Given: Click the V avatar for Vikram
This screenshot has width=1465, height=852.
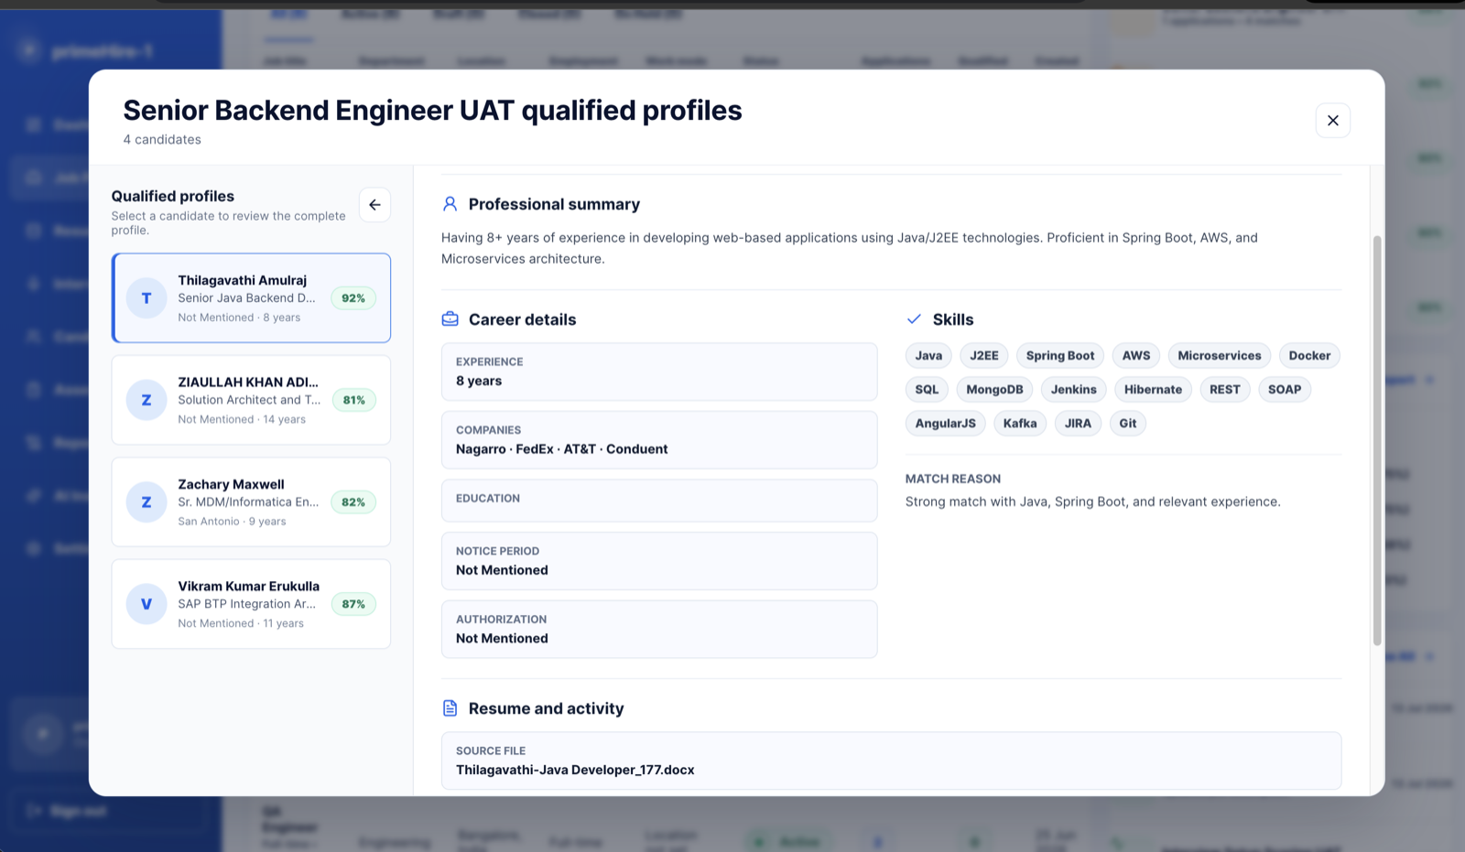Looking at the screenshot, I should (146, 604).
